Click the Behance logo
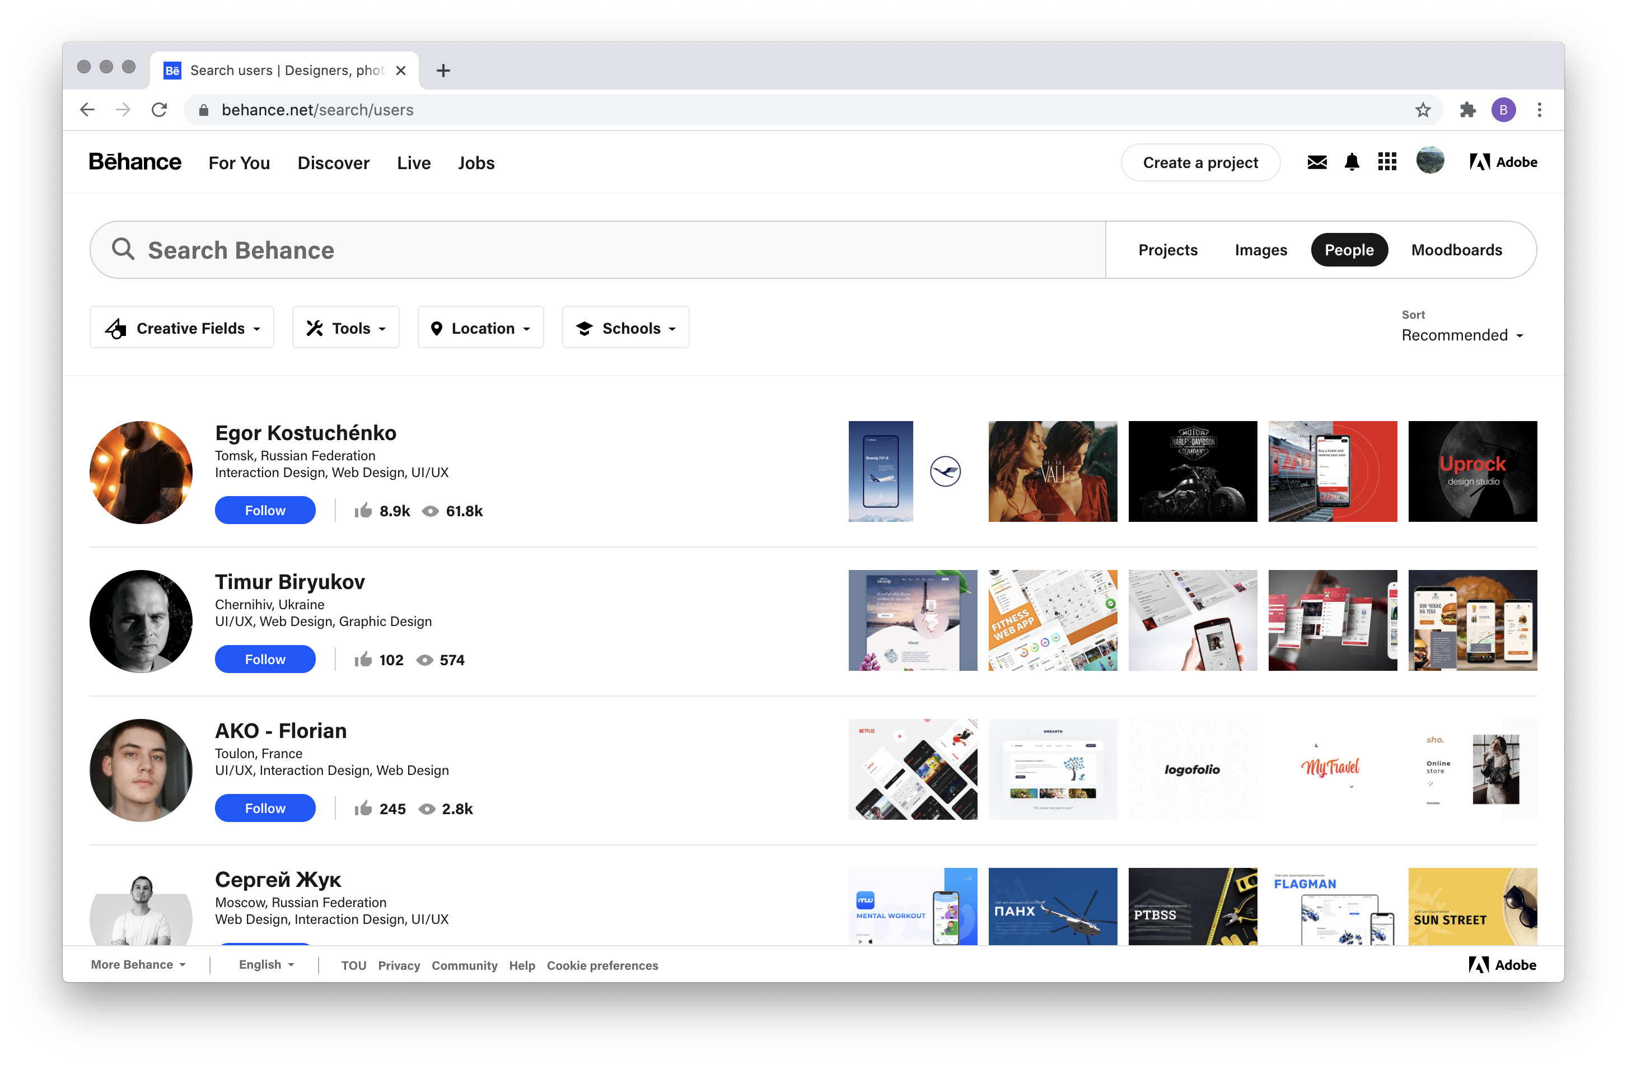Screen dimensions: 1627x1065 coord(135,162)
